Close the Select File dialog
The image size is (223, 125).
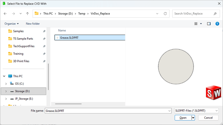[x=219, y=4]
